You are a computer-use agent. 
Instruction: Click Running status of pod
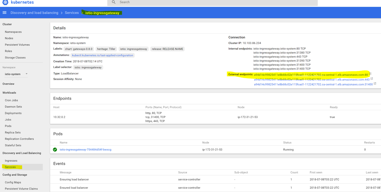(x=288, y=150)
